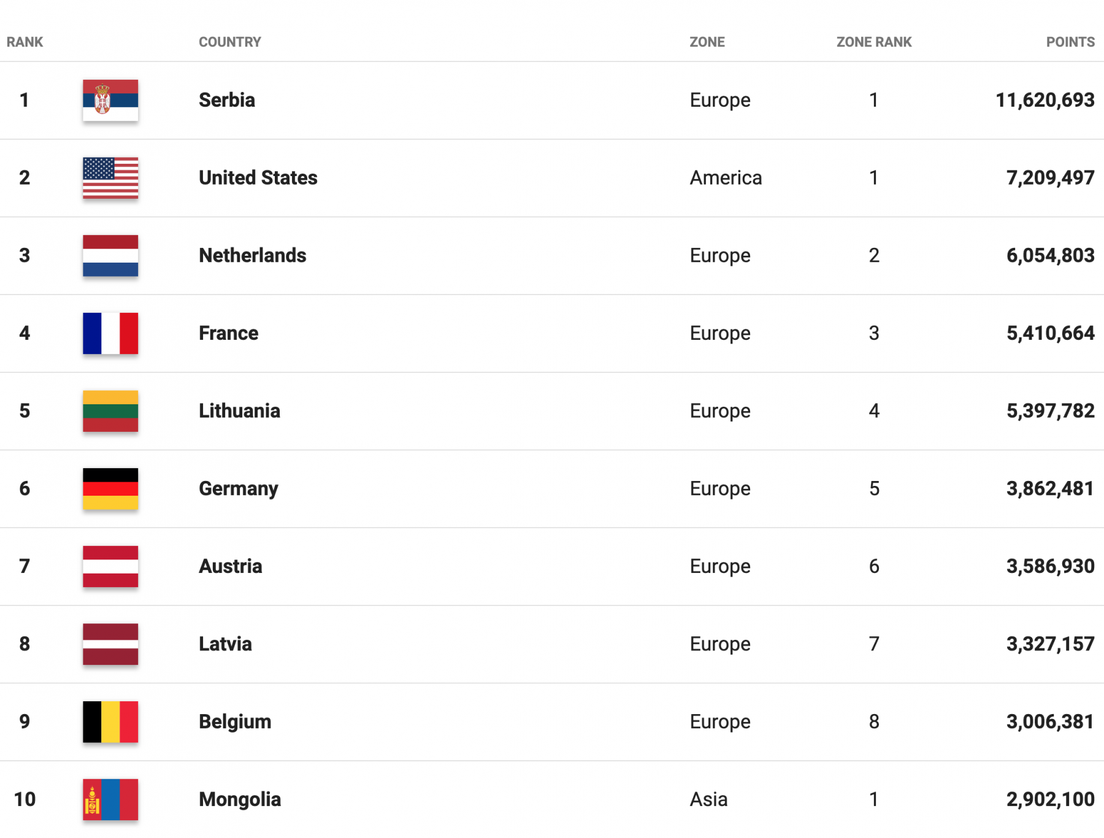Click the Mongolia flag icon
The height and width of the screenshot is (838, 1104).
(110, 799)
